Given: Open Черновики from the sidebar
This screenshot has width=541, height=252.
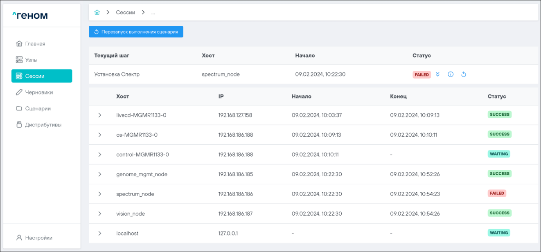Looking at the screenshot, I should [x=38, y=92].
